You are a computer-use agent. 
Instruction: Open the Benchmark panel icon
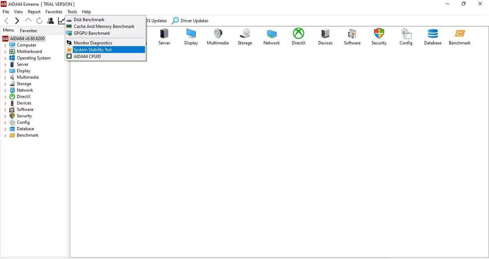[x=459, y=37]
